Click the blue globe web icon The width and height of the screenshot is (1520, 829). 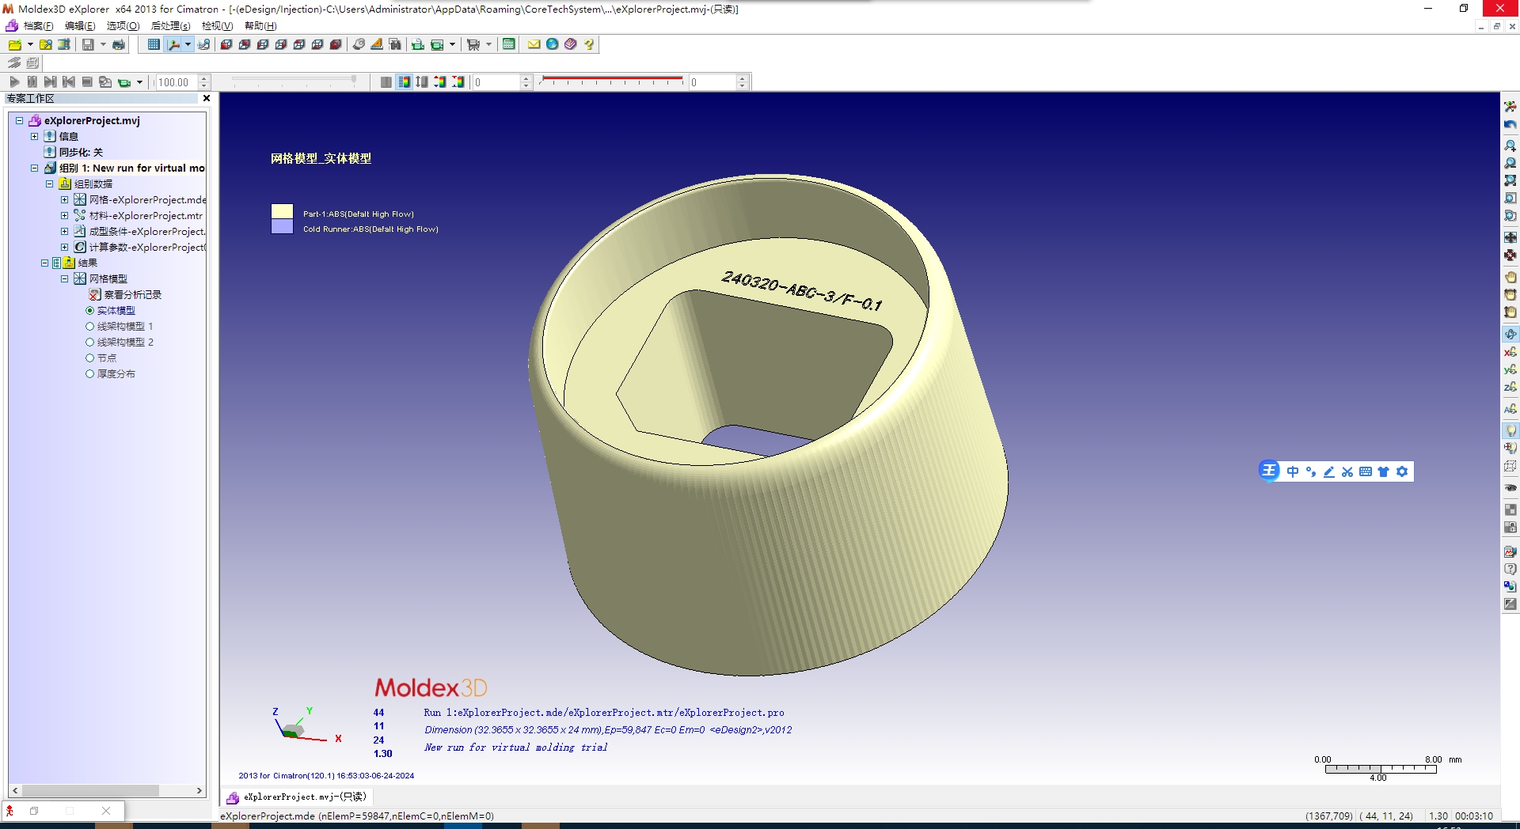[553, 45]
